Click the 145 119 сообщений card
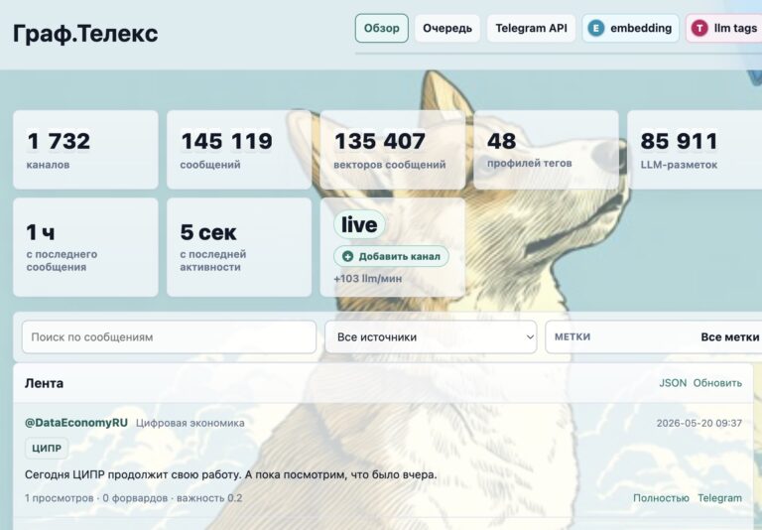 pos(239,150)
